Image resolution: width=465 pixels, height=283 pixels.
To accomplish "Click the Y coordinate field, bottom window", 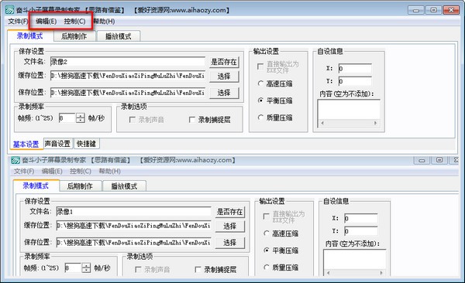I will pyautogui.click(x=361, y=230).
